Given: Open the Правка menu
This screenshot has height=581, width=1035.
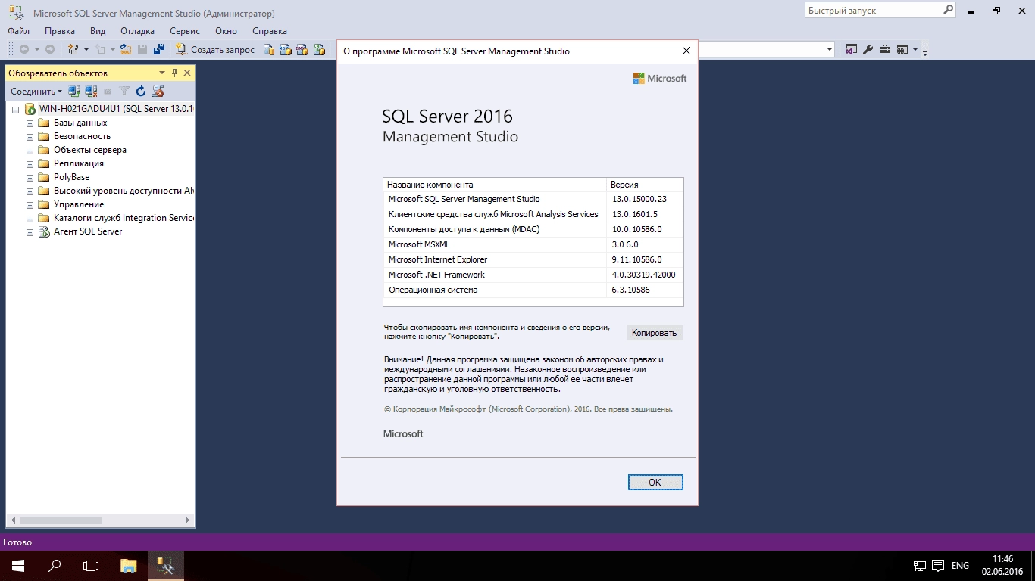Looking at the screenshot, I should tap(60, 31).
